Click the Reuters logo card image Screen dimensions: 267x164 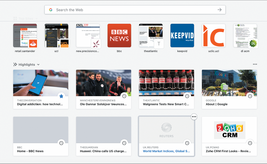(x=167, y=130)
